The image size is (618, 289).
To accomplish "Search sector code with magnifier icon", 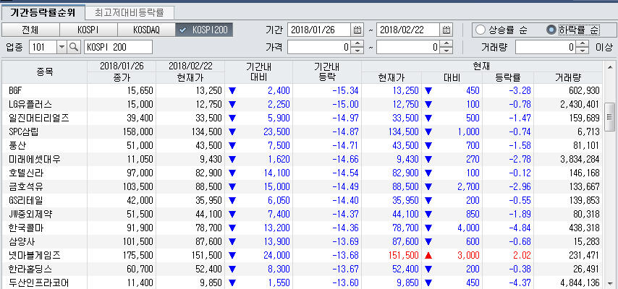I will tap(74, 47).
